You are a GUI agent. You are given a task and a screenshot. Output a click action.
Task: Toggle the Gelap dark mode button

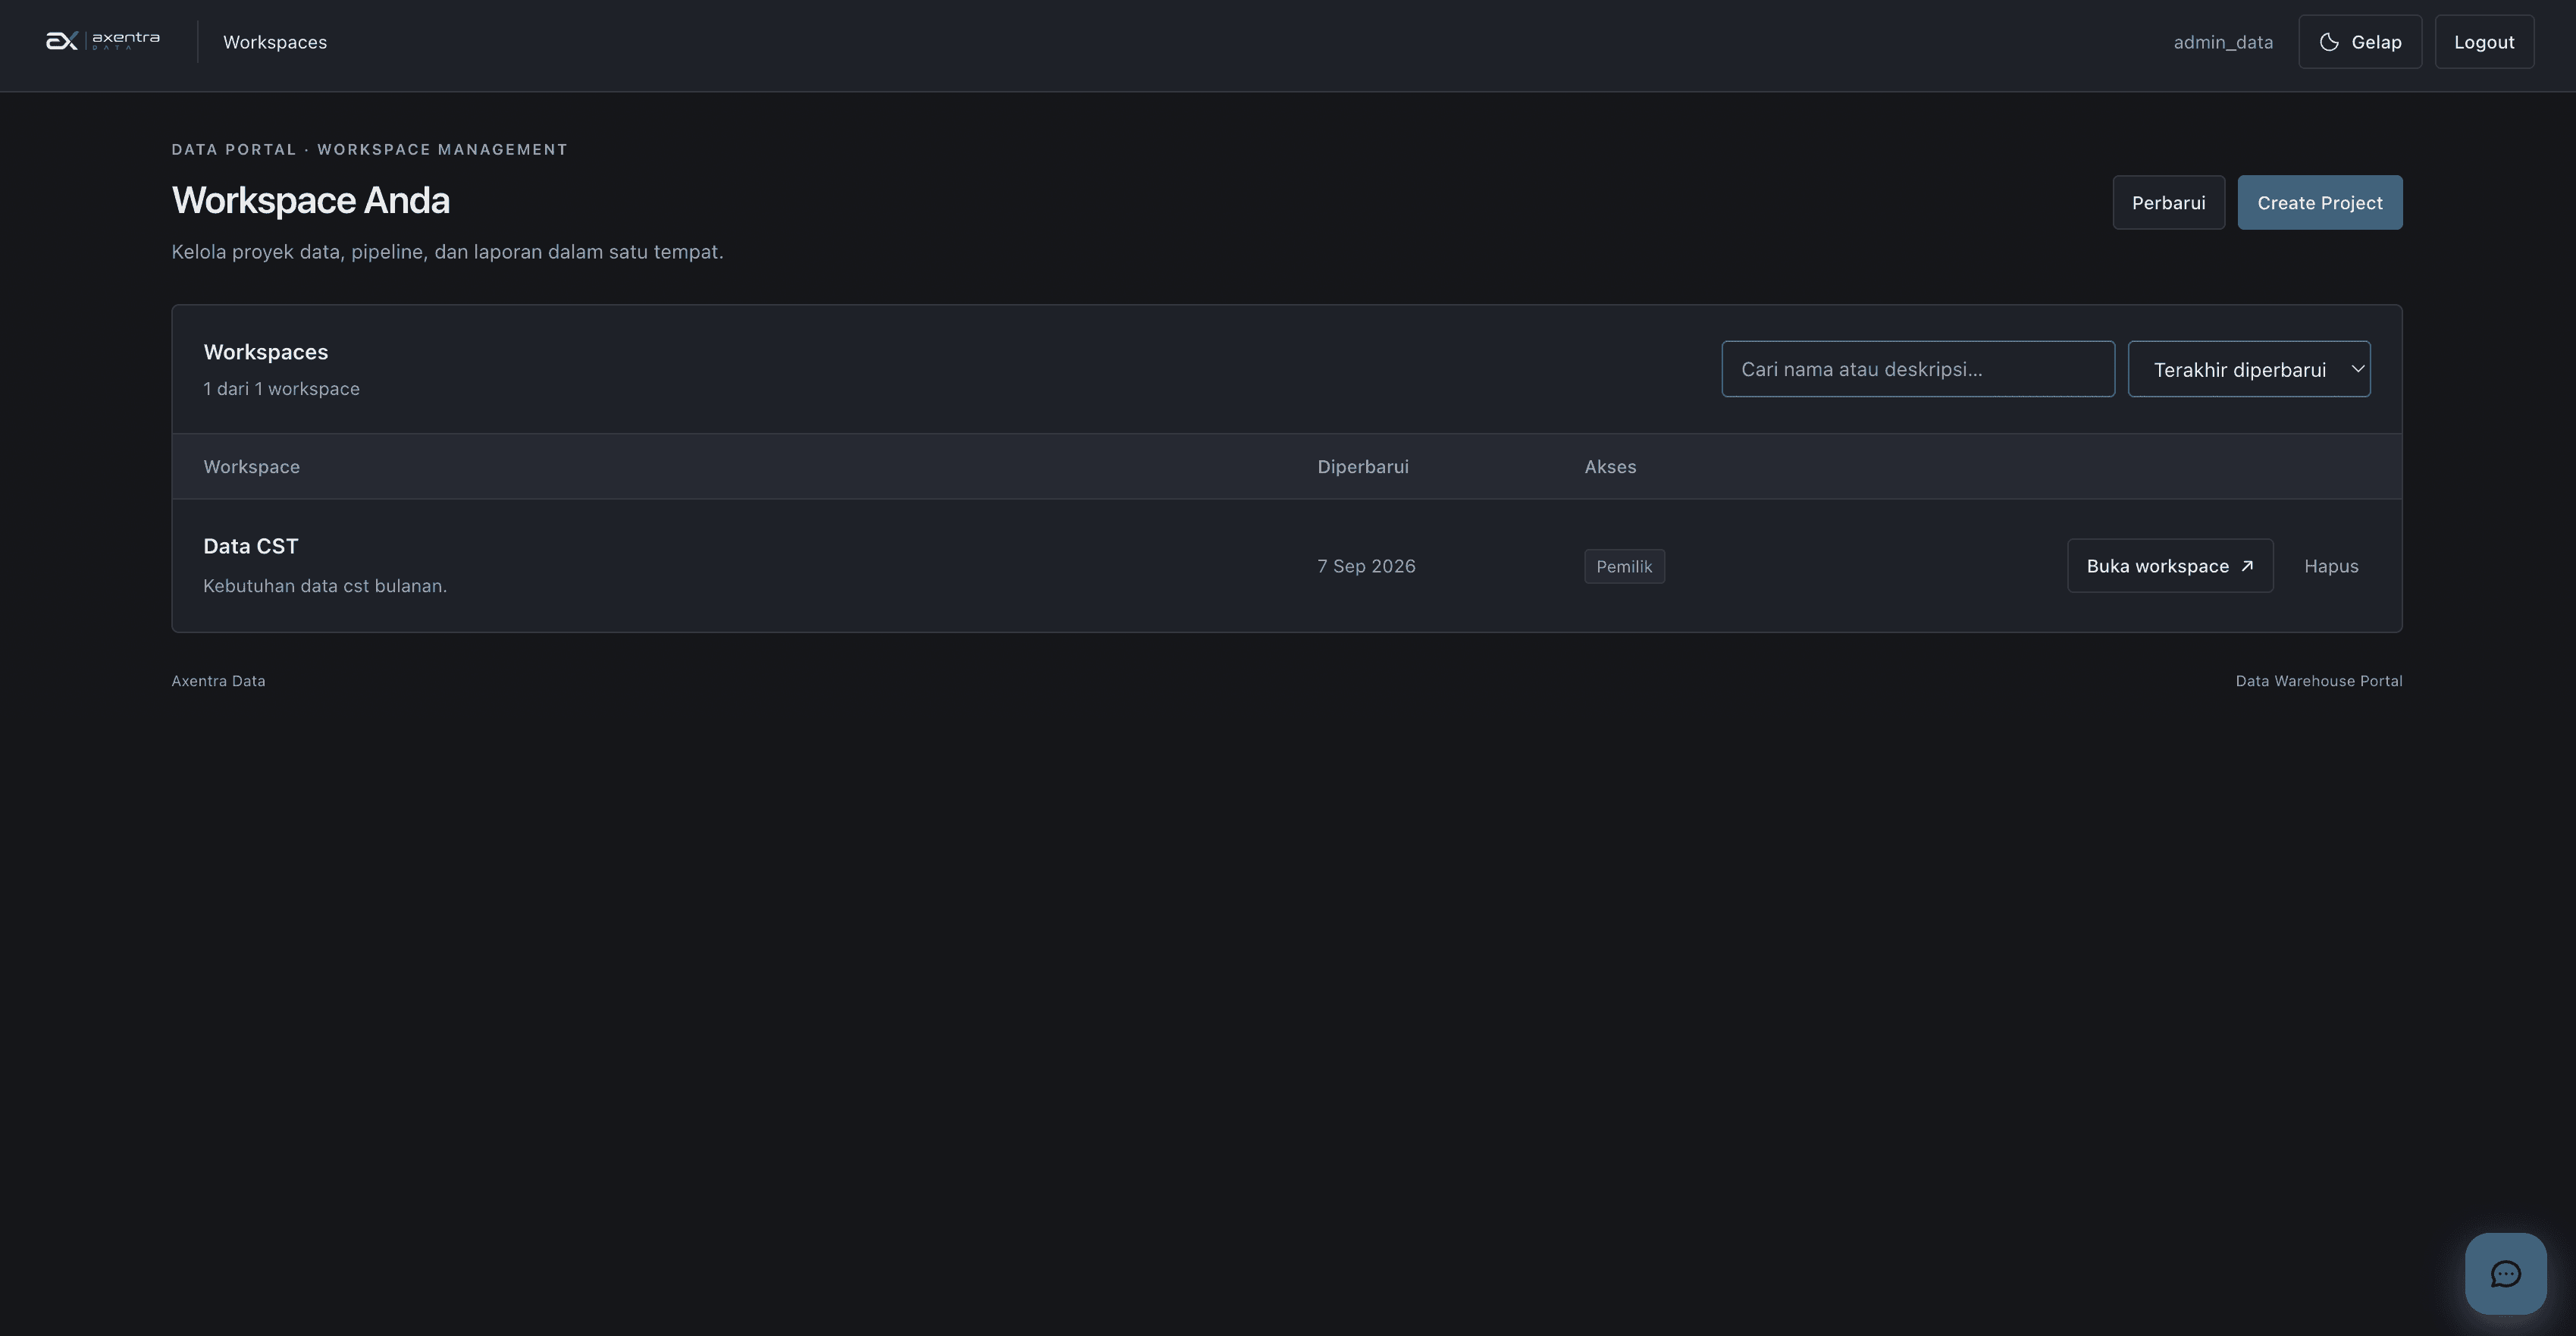(2360, 42)
